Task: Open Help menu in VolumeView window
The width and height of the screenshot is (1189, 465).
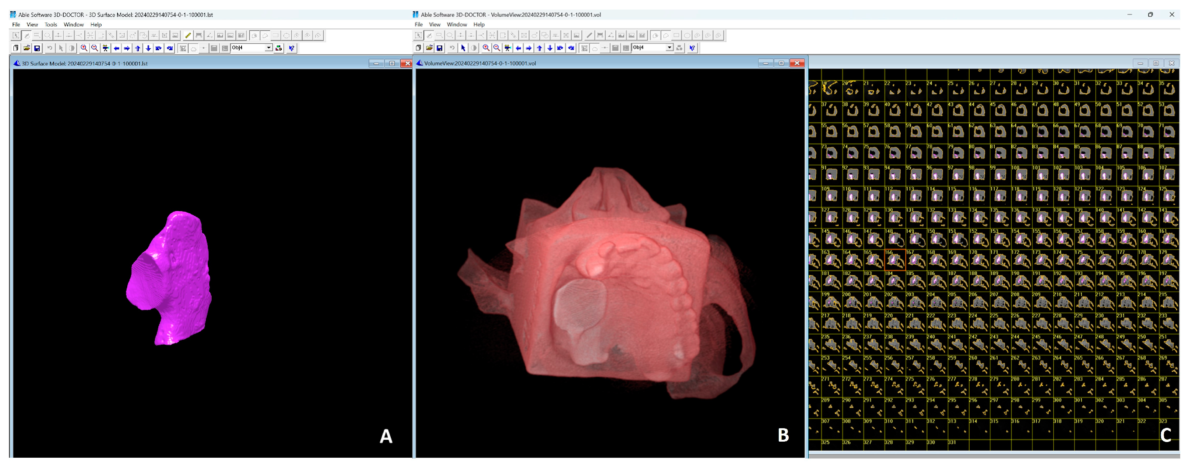Action: 479,25
